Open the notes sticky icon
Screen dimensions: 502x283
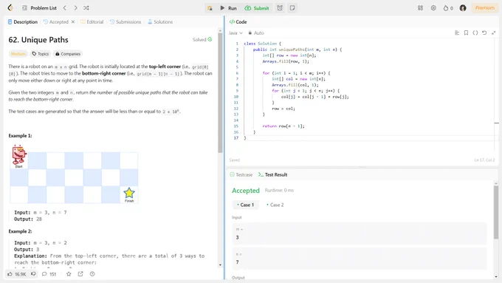point(292,8)
